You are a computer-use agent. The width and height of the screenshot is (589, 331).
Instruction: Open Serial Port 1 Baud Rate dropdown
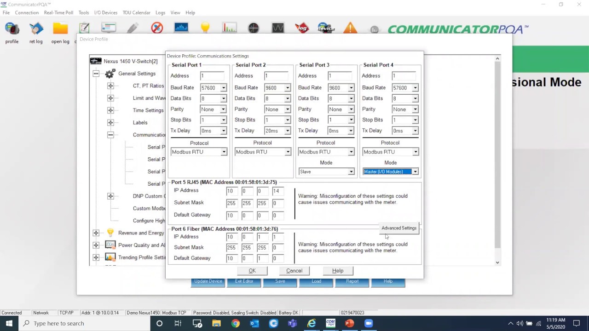pyautogui.click(x=223, y=88)
